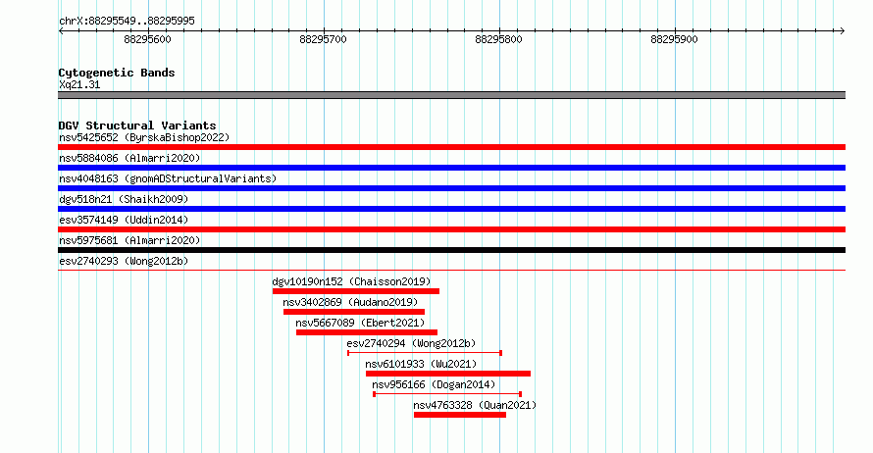Open nsv6101933 (Wu2021) variant label
The height and width of the screenshot is (453, 873).
pos(422,364)
